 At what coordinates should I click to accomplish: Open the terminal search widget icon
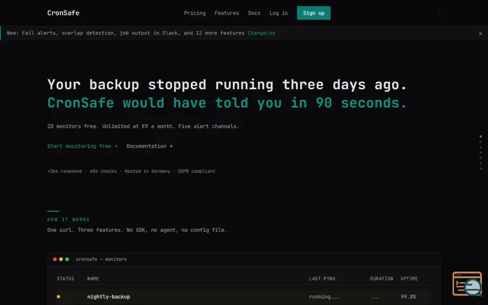(x=467, y=284)
